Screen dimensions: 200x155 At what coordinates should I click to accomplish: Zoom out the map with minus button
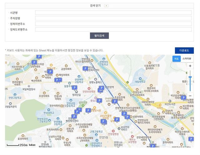tap(190, 96)
